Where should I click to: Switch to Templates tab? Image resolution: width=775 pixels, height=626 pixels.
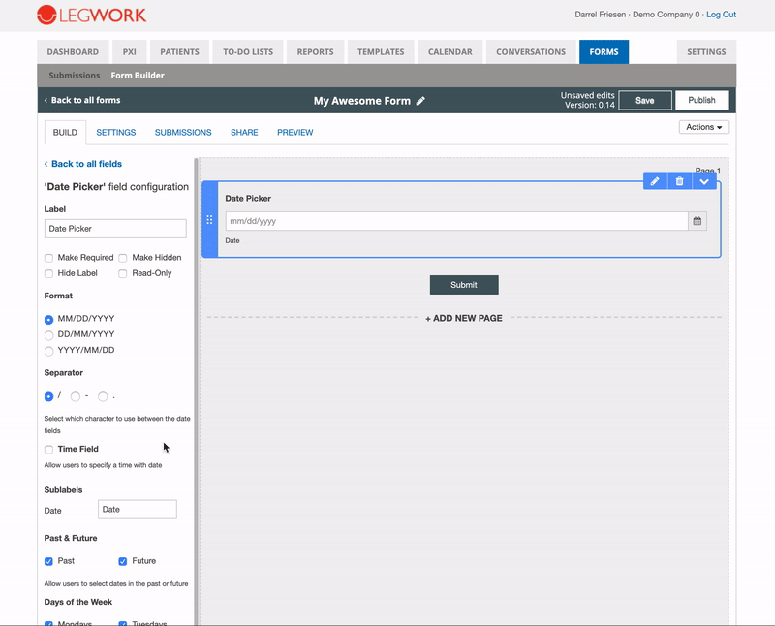[381, 52]
